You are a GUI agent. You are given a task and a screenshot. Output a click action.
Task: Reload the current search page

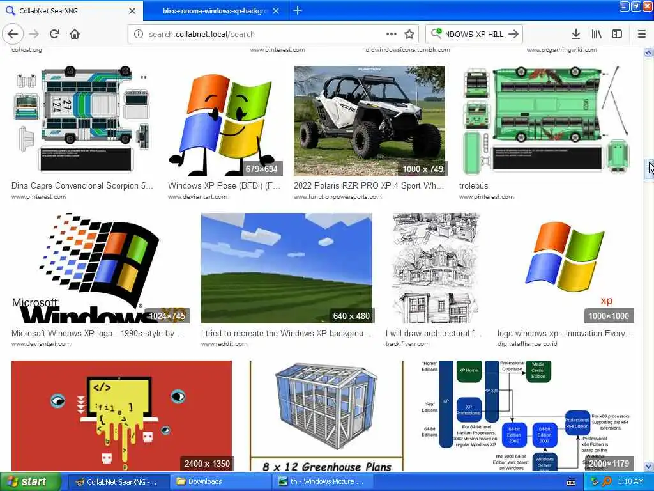[55, 35]
